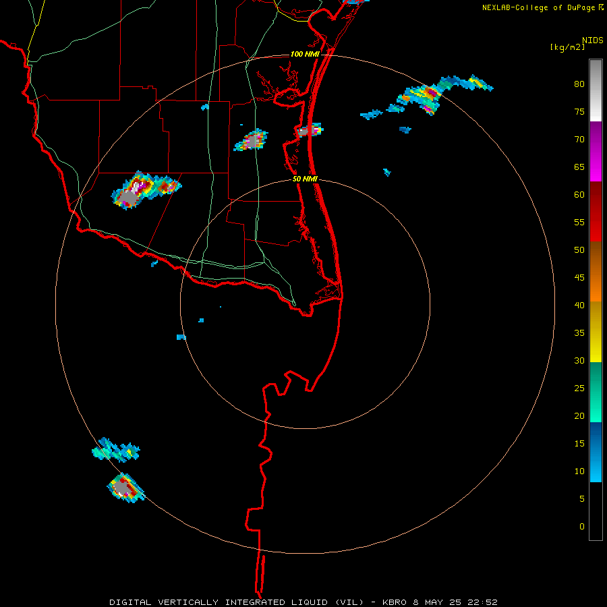Viewport: 607px width, 607px height.
Task: Pick the blue segment of the color bar
Action: (596, 452)
